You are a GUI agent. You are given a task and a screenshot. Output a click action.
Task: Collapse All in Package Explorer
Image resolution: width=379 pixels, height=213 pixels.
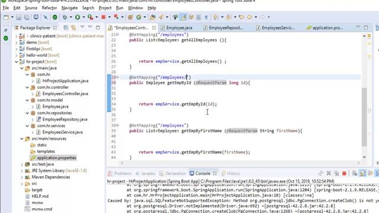pos(66,28)
